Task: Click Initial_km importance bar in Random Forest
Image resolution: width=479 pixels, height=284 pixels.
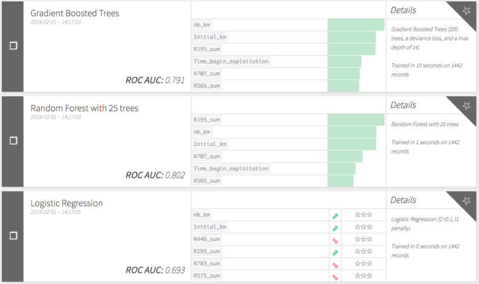Action: pyautogui.click(x=352, y=144)
